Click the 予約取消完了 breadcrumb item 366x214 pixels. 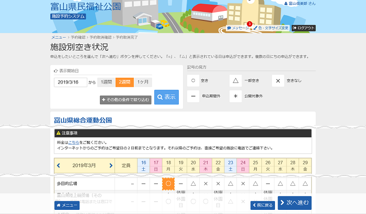(x=127, y=37)
